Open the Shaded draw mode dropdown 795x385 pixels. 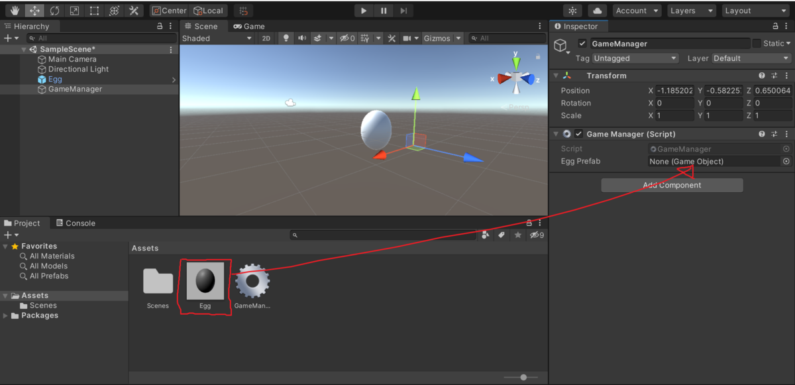(217, 38)
